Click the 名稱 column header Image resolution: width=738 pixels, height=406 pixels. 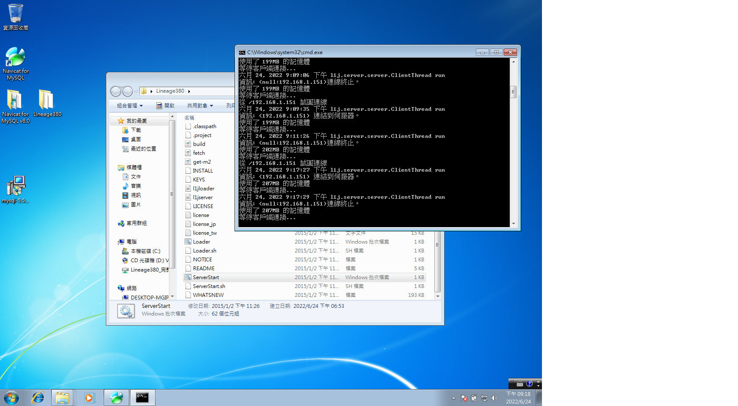tap(189, 118)
